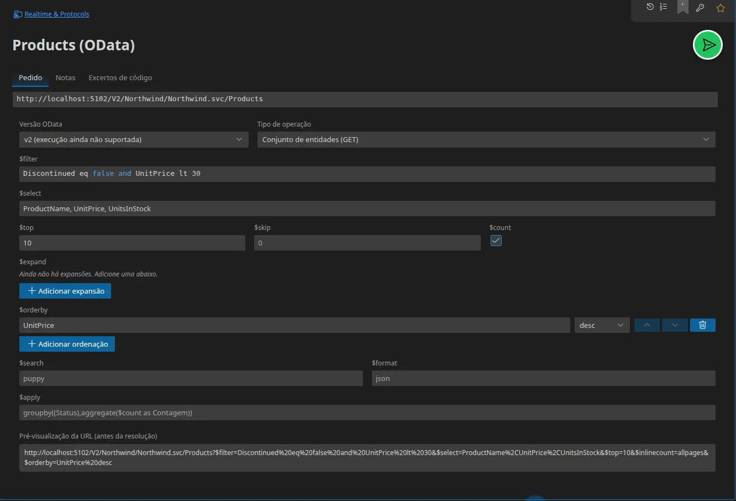Open the Excertos de código tab
Screen dimensions: 736x501
(120, 78)
